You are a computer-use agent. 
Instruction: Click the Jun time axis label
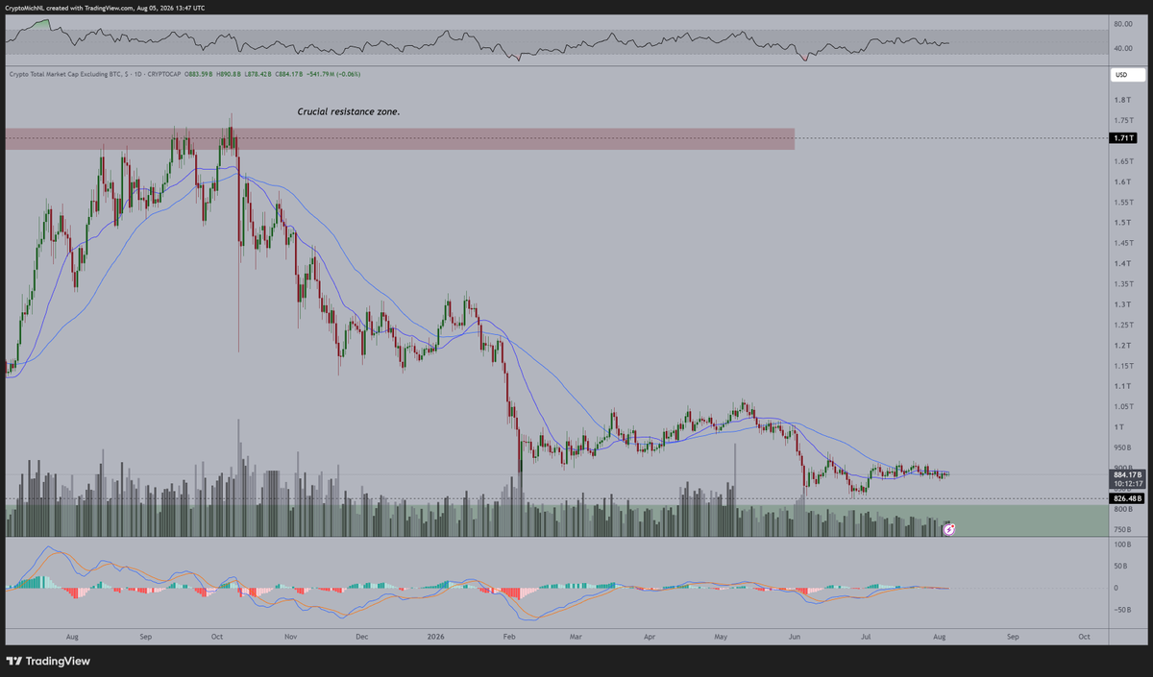[794, 636]
